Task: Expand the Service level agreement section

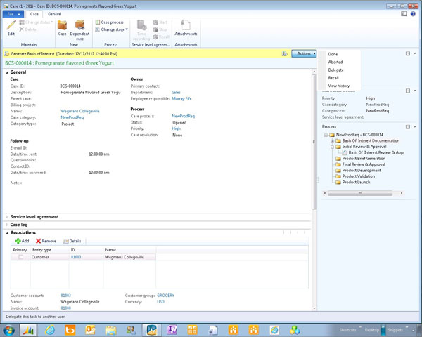Action: pyautogui.click(x=35, y=216)
